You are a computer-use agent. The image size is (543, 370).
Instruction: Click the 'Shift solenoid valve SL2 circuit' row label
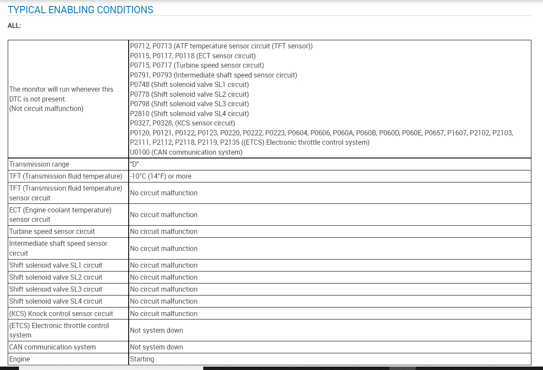[x=56, y=277]
